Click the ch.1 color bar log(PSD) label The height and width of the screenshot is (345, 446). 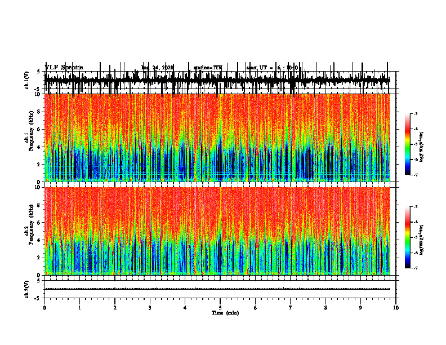coord(422,147)
